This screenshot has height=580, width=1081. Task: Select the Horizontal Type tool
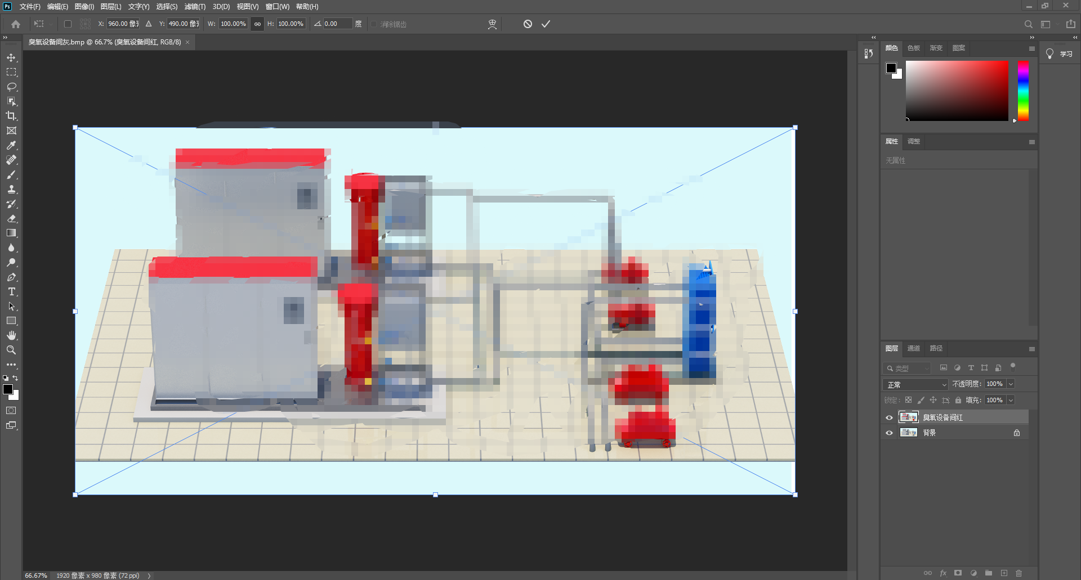point(11,291)
